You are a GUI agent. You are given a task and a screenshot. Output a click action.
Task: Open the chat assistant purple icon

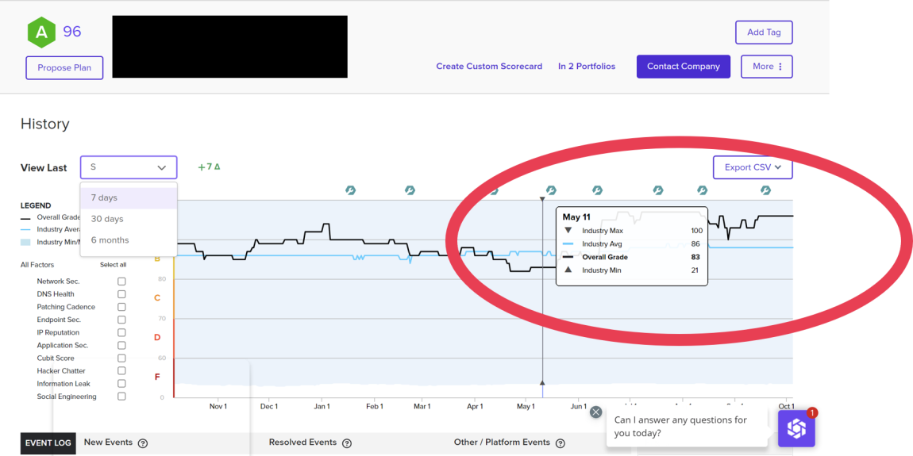click(x=796, y=429)
